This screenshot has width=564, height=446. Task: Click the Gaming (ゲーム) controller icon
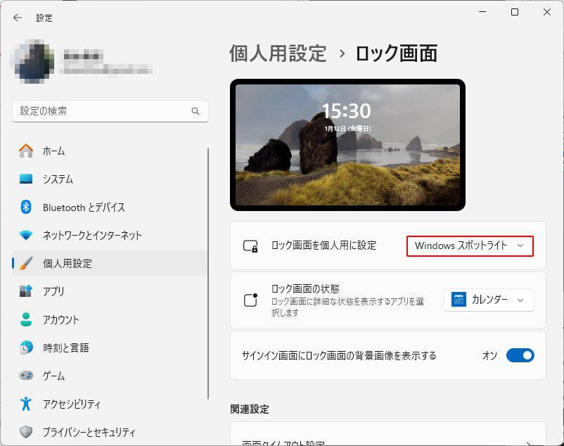[x=26, y=376]
